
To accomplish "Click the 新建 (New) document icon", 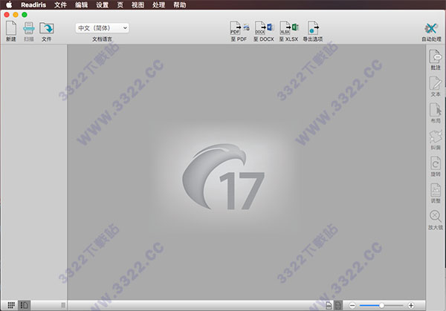I will [x=11, y=28].
